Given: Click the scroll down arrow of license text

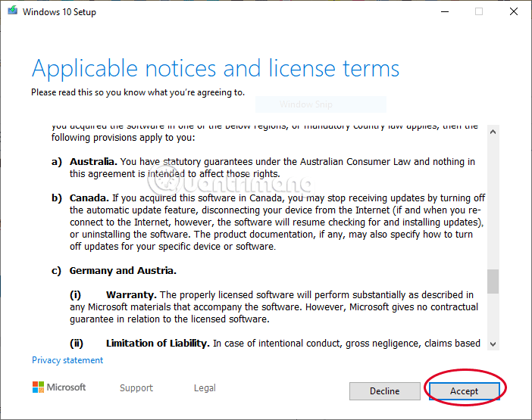Looking at the screenshot, I should click(x=493, y=344).
